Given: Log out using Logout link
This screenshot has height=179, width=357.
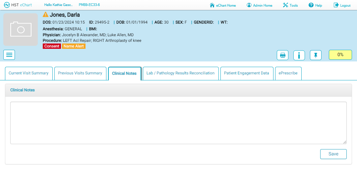Looking at the screenshot, I should point(342,5).
